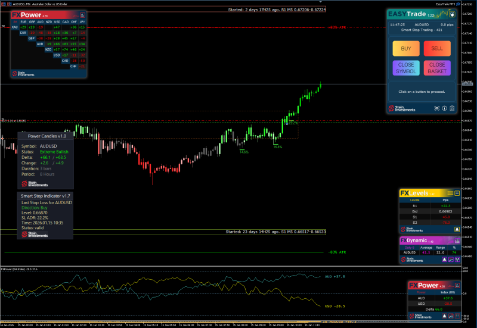Click the Smart Stop Trading - 421 text
The height and width of the screenshot is (328, 477).
(x=422, y=30)
